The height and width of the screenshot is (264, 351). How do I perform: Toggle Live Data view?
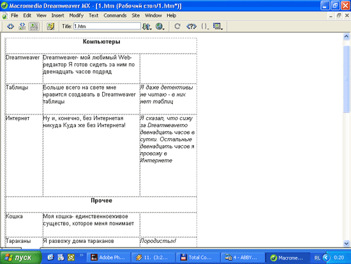[x=50, y=26]
